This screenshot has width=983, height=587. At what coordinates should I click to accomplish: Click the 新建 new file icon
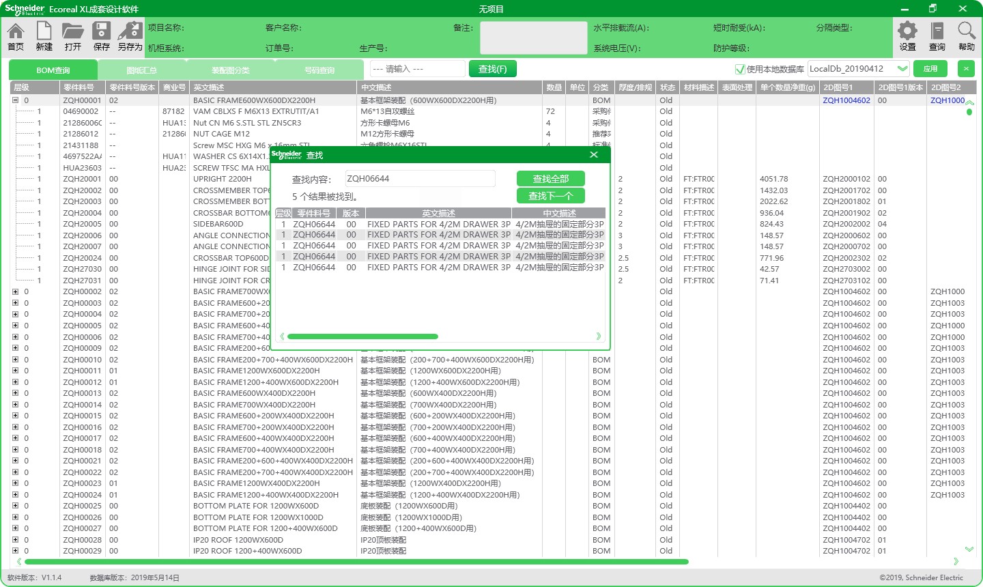click(44, 36)
